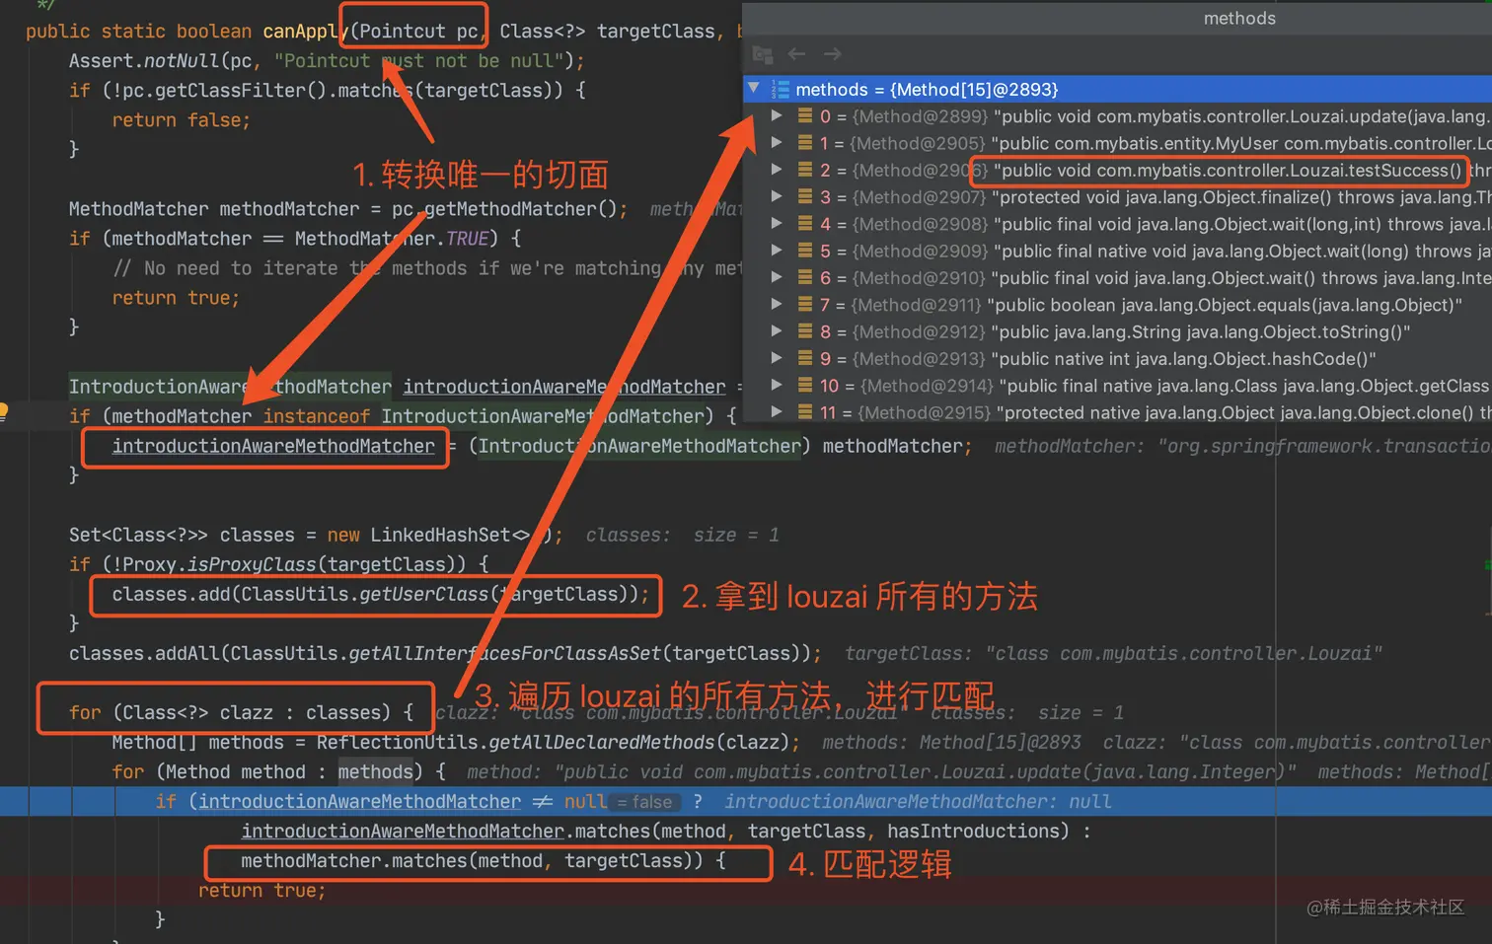
Task: Click the field icon of element 3 (Method@2907)
Action: [805, 196]
